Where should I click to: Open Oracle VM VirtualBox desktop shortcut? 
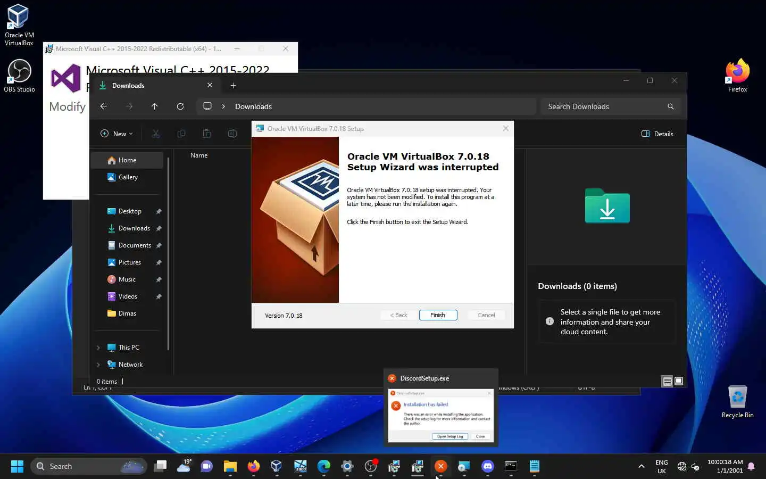[x=19, y=24]
